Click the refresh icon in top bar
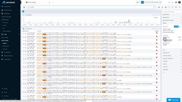 (169, 2)
